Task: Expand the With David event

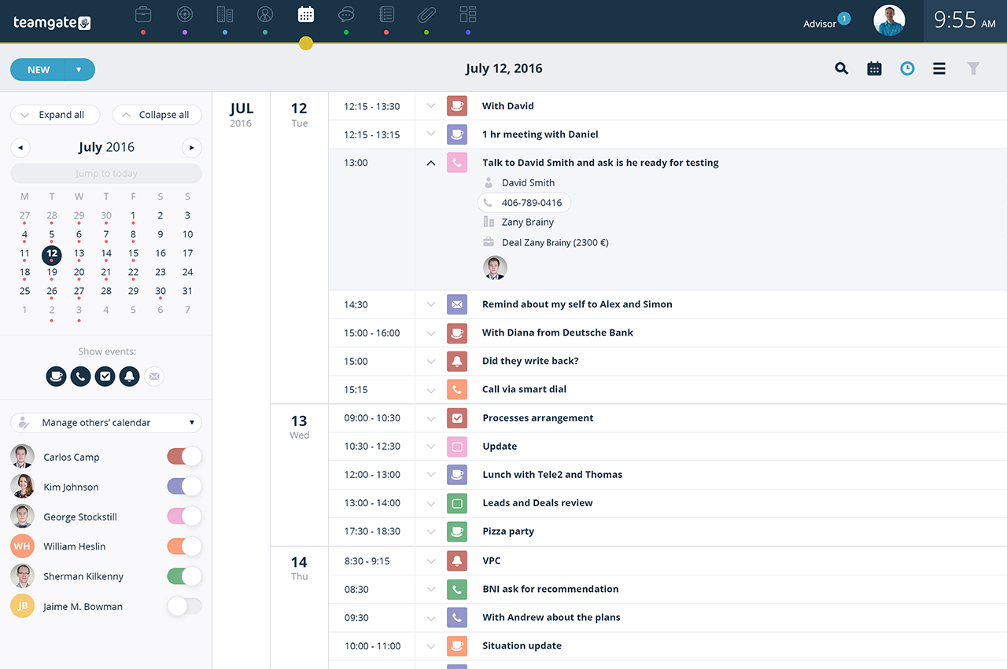Action: (430, 105)
